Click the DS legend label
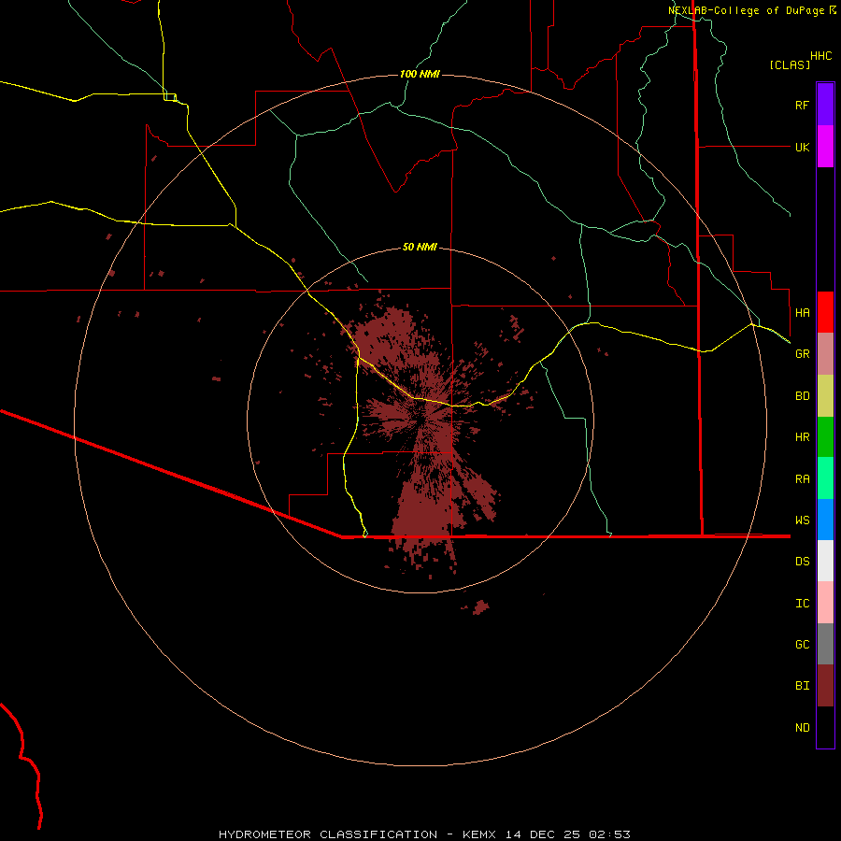This screenshot has width=841, height=841. 802,562
